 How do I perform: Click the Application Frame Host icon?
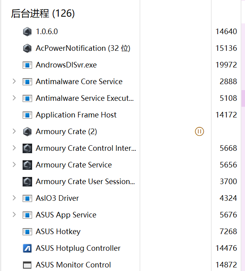pyautogui.click(x=27, y=115)
